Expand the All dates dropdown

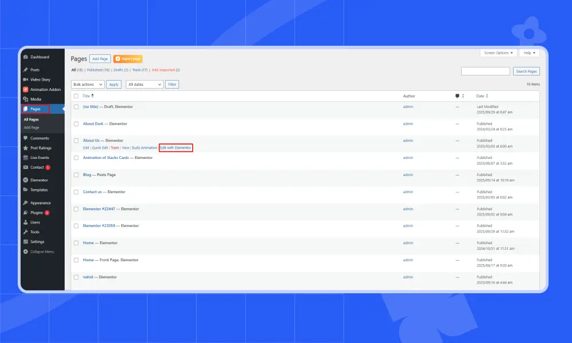pos(144,84)
